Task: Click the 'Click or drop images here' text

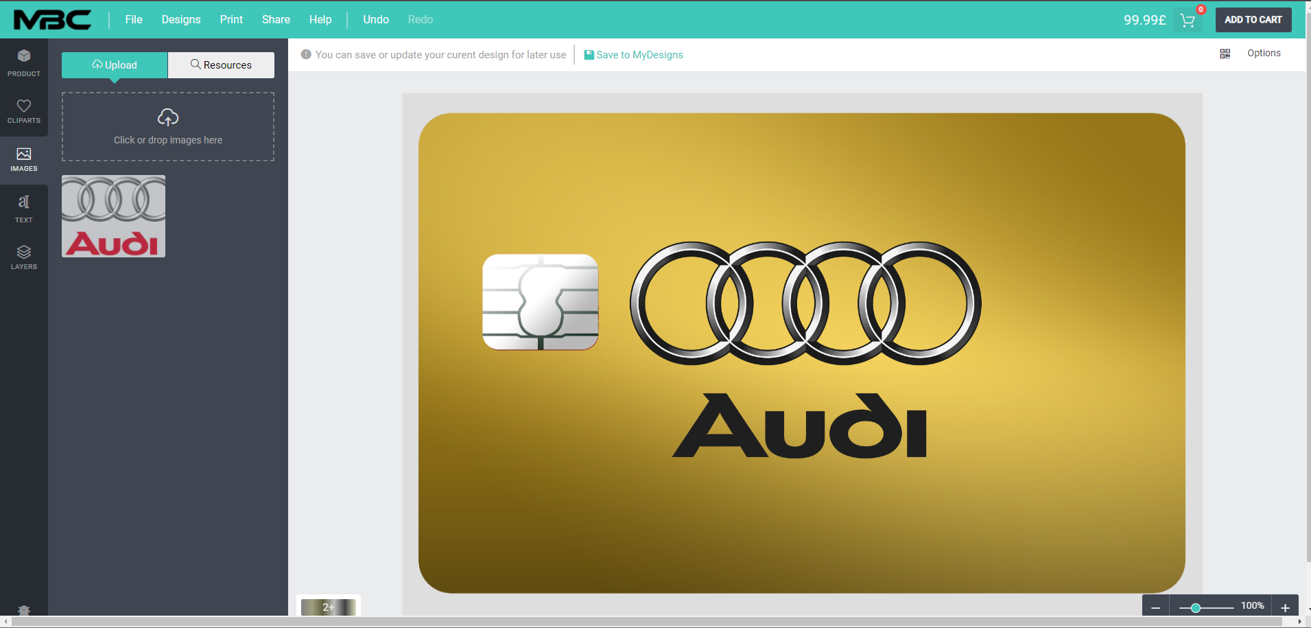Action: click(168, 140)
